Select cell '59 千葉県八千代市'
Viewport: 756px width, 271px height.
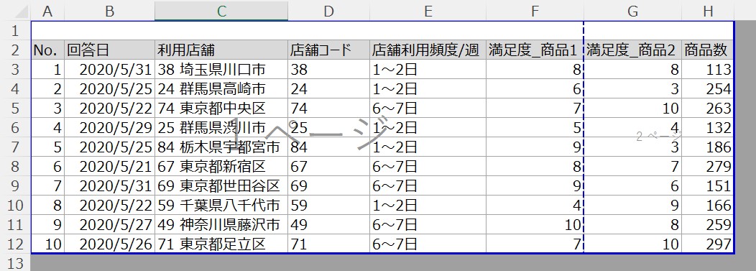point(221,206)
